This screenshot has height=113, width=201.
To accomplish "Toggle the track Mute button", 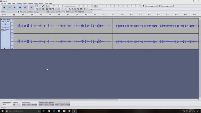I will point(3,21).
